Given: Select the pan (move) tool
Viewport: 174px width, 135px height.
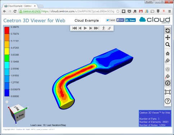Looking at the screenshot, I should point(168,38).
